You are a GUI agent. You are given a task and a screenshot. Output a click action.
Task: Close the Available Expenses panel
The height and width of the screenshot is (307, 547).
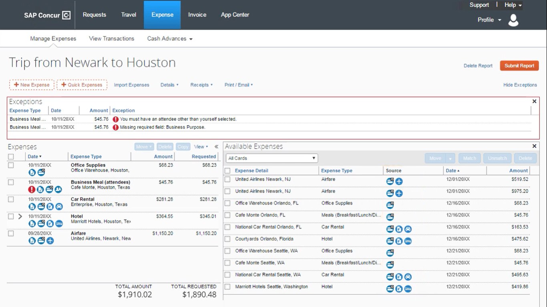[534, 146]
